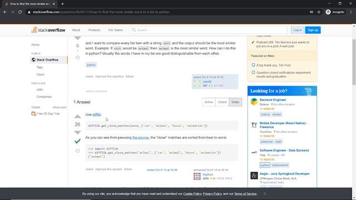Click JohnB user avatar
The width and height of the screenshot is (356, 200).
[197, 83]
